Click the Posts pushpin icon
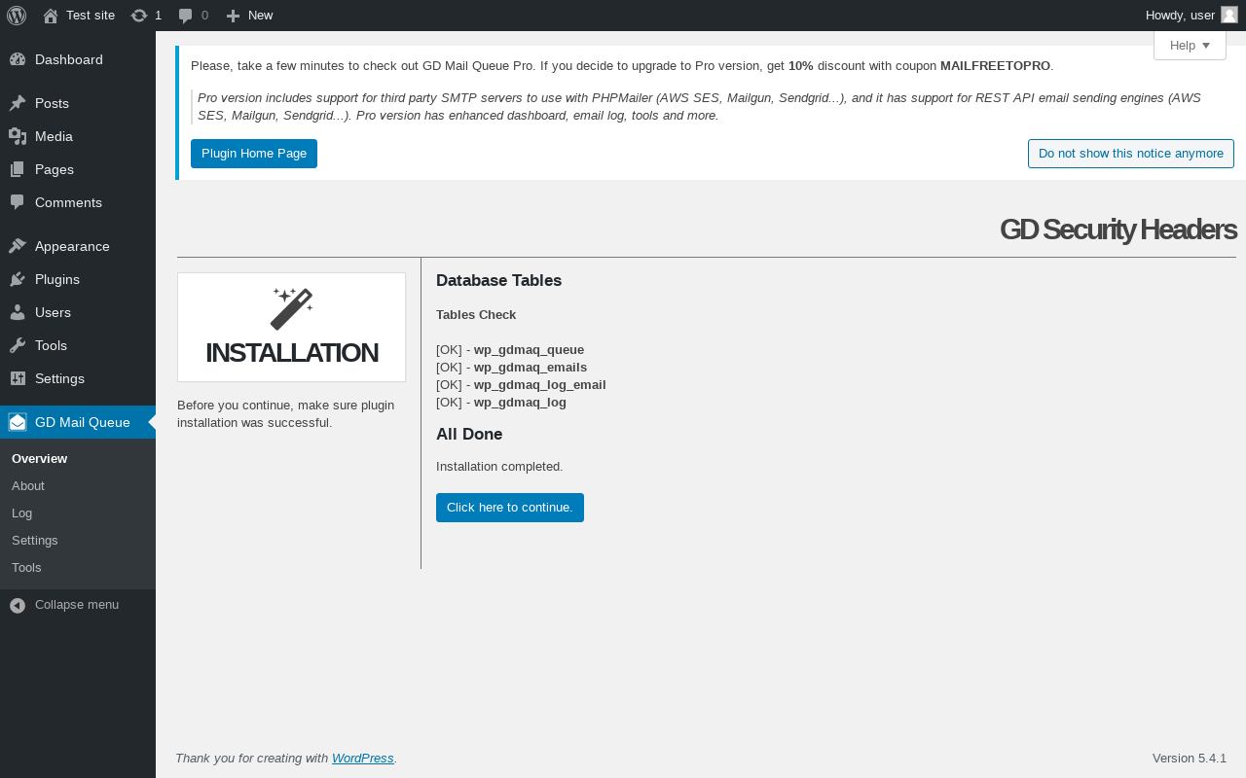Viewport: 1246px width, 778px height. pos(18,103)
